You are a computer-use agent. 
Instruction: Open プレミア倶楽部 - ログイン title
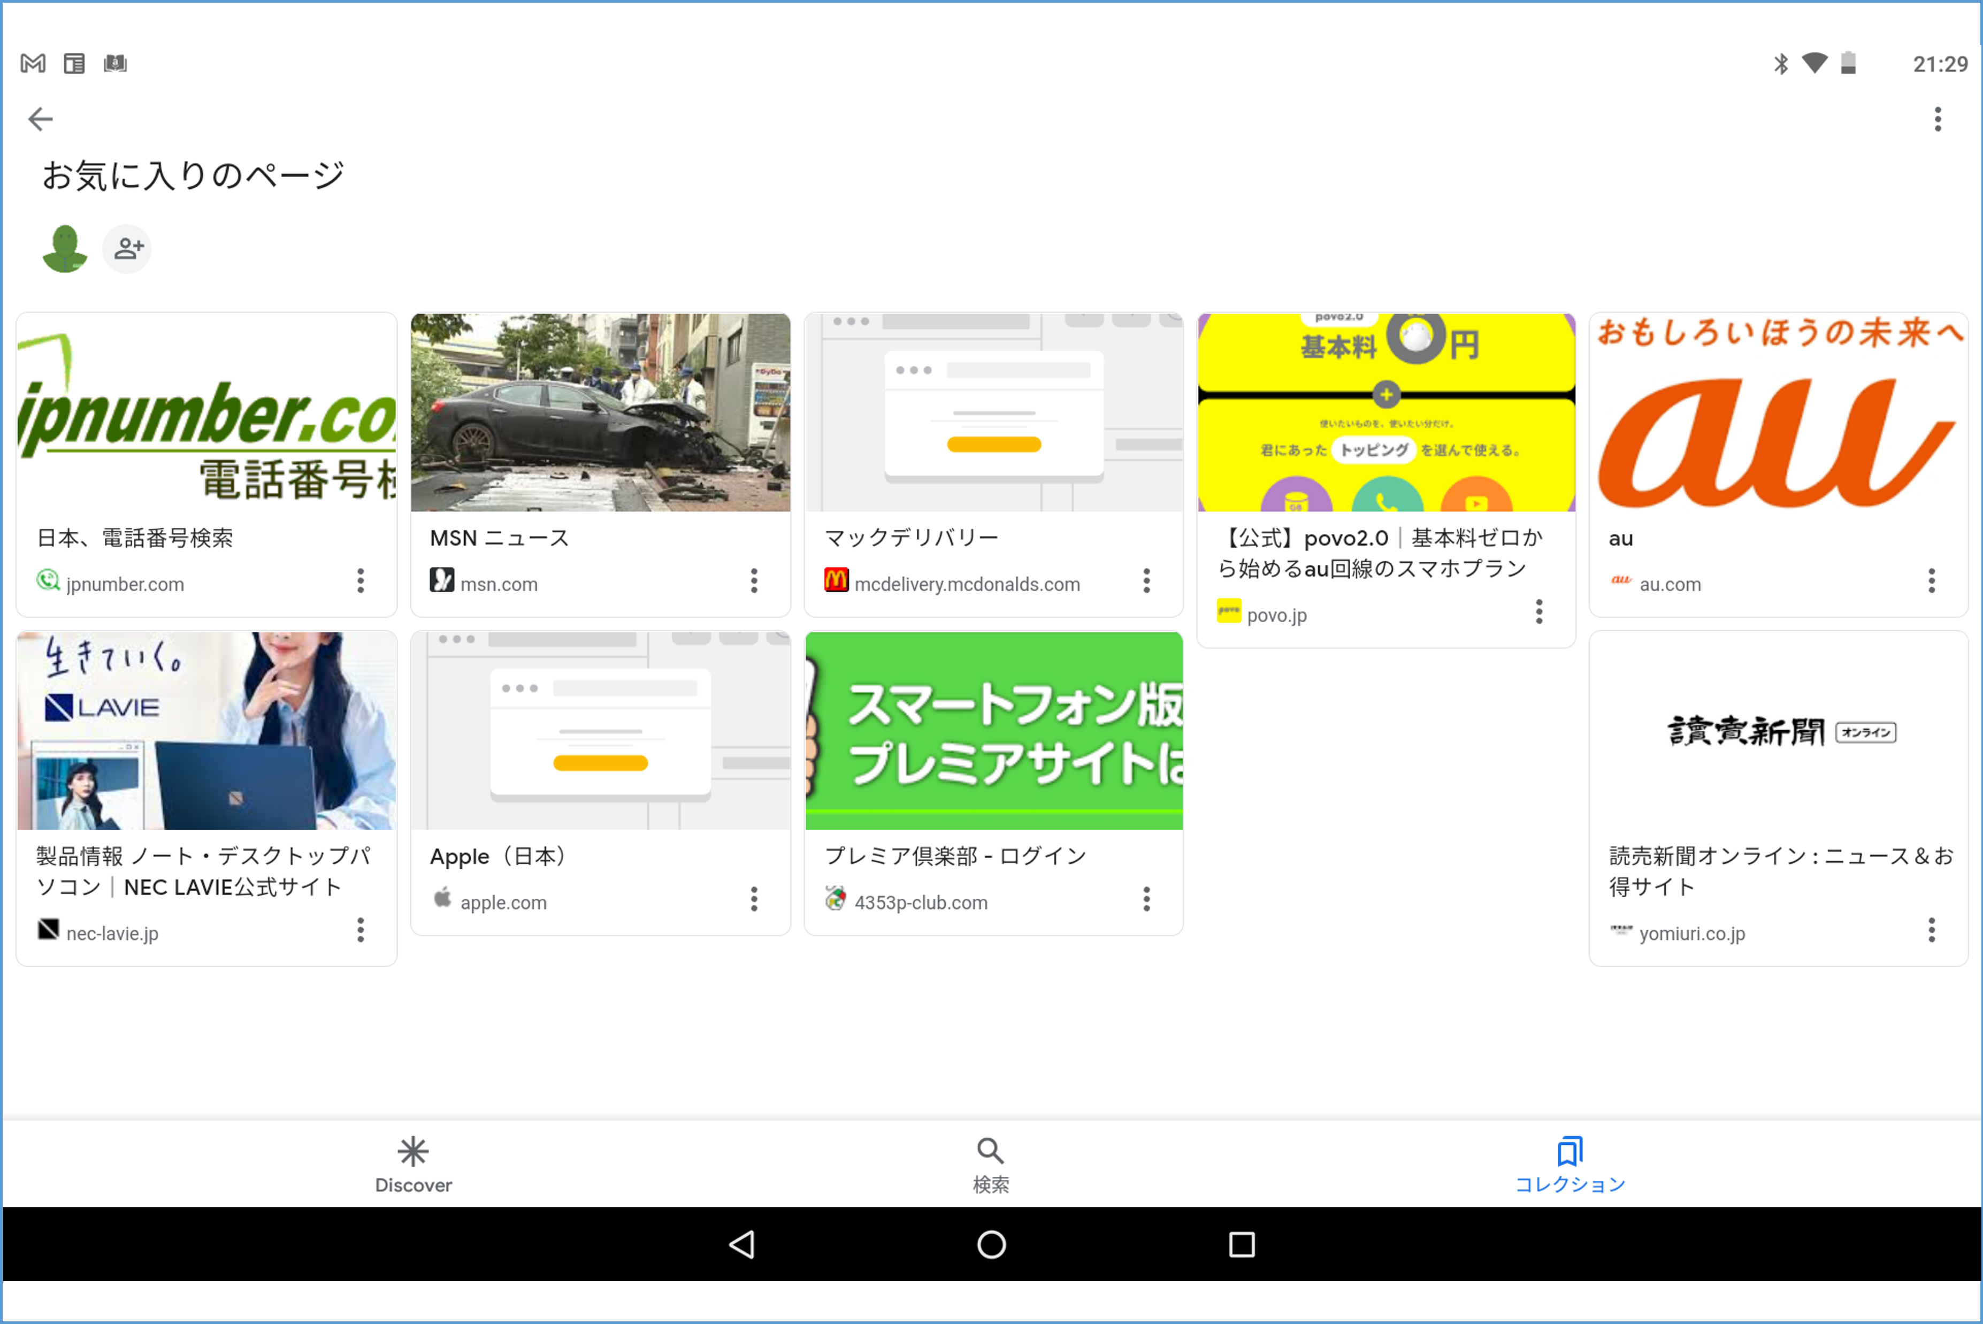[x=955, y=856]
